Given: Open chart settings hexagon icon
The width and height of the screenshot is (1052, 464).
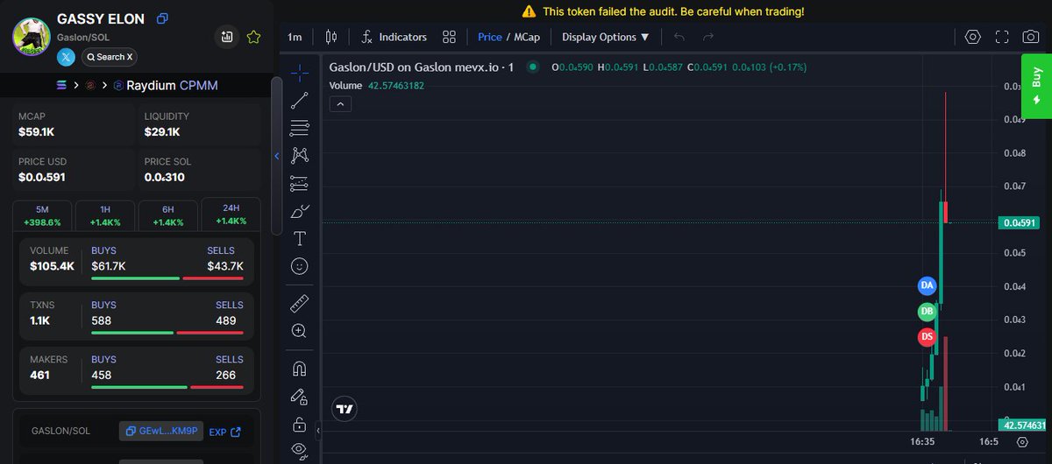Looking at the screenshot, I should 972,37.
